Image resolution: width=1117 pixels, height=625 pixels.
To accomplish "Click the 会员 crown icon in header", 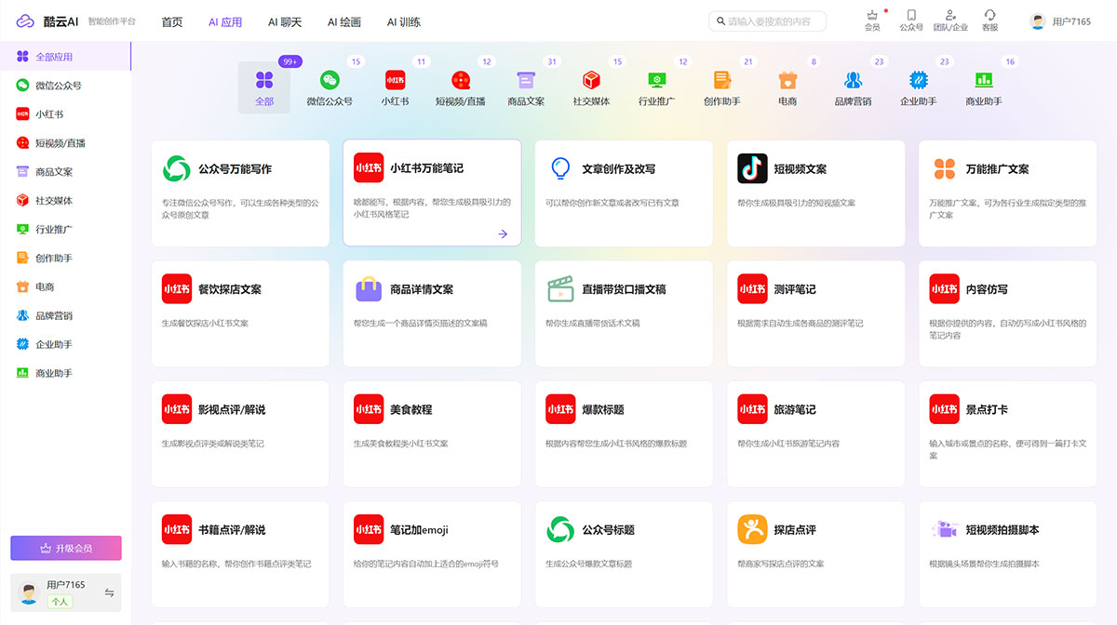I will pyautogui.click(x=871, y=16).
